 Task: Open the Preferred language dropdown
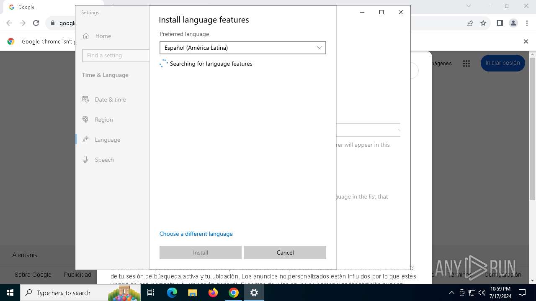(242, 48)
